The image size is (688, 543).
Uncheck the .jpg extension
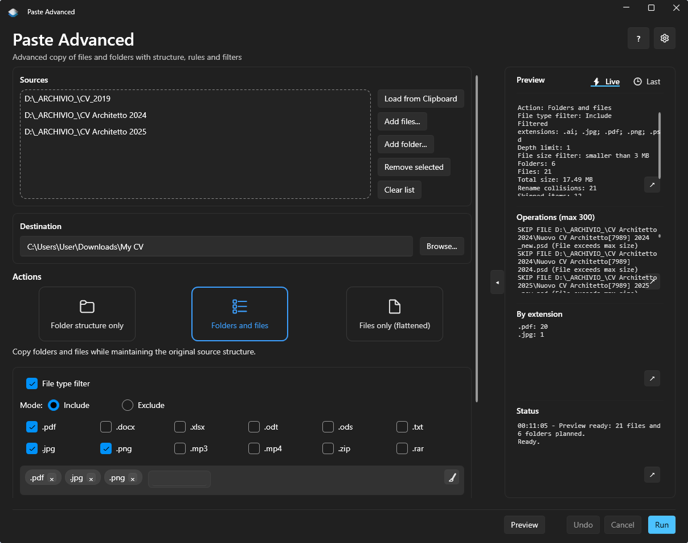(x=32, y=448)
